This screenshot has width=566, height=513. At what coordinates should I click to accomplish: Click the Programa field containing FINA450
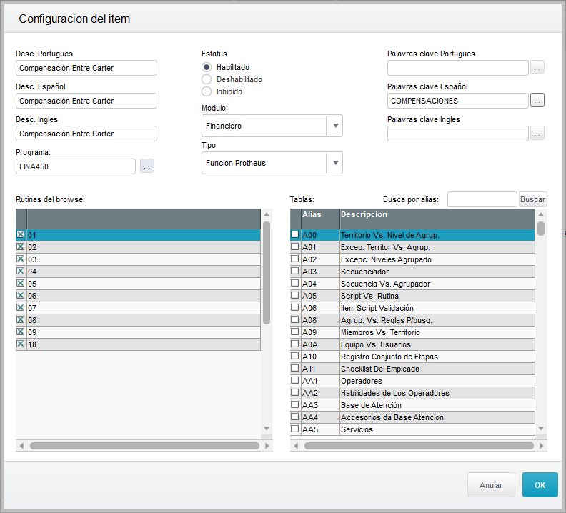(x=76, y=166)
